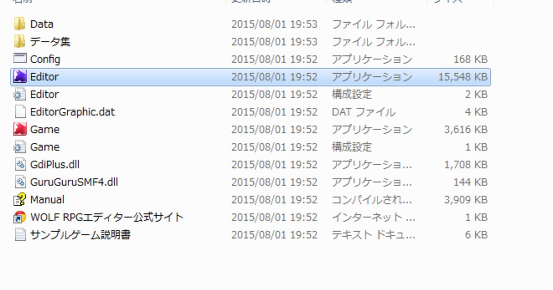
Task: Click the date of the Data folder
Action: [x=274, y=24]
